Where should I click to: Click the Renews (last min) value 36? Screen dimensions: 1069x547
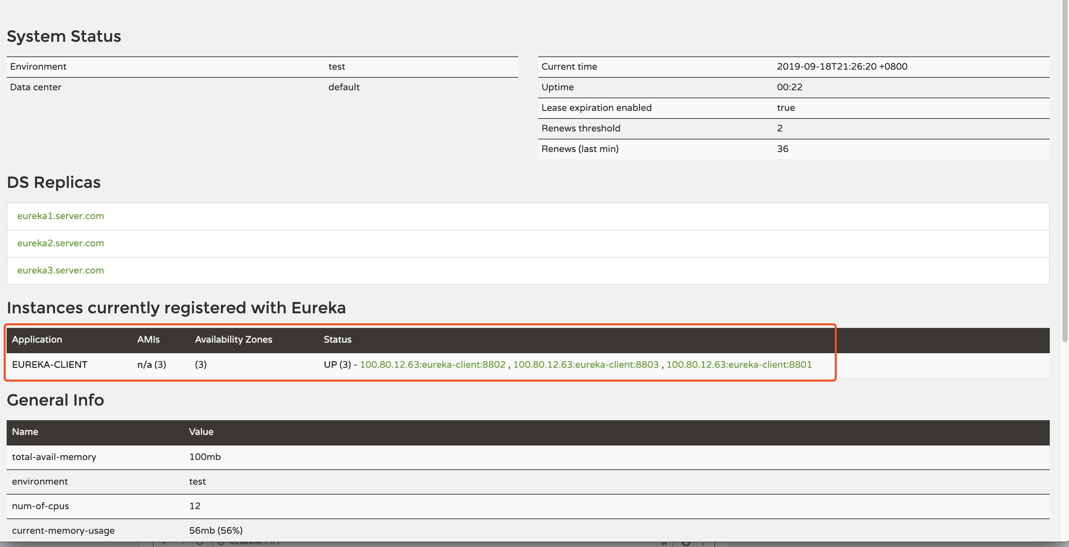(783, 149)
